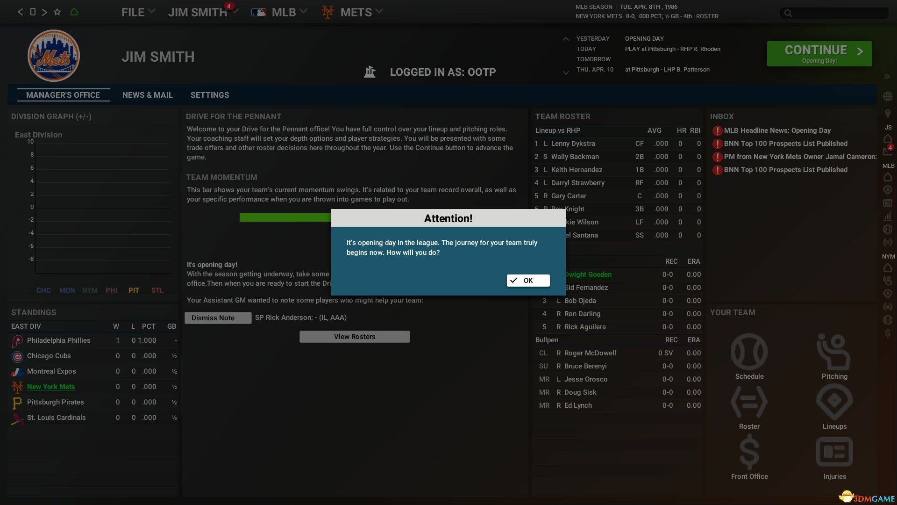Click the bookmark star icon
Screen dimensions: 897x505
point(57,12)
